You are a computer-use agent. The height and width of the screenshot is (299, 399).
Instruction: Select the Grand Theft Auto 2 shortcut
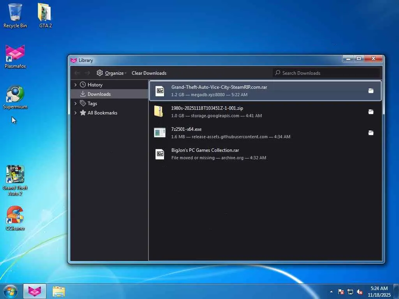[x=15, y=181]
